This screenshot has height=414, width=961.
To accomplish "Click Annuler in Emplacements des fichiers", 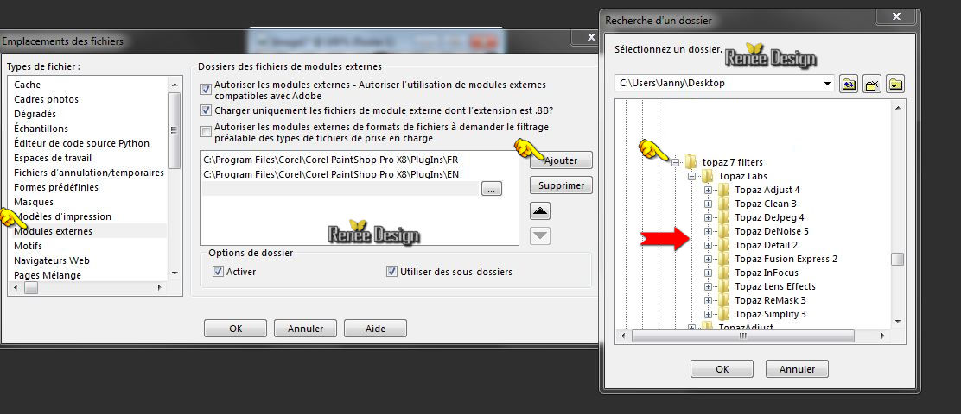I will [306, 329].
